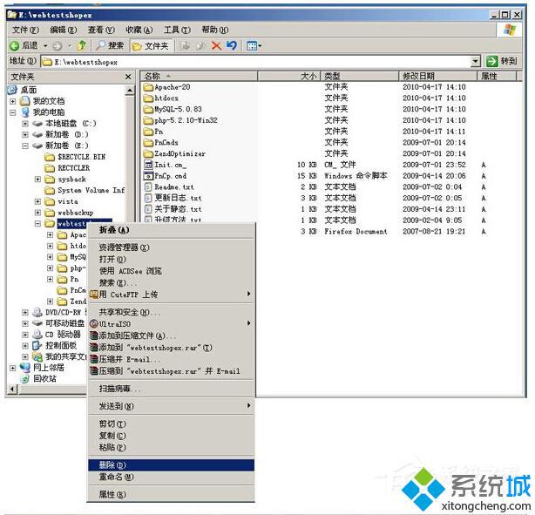Expand the webbackup folder node
Screen dimensions: 535x515
pos(37,213)
